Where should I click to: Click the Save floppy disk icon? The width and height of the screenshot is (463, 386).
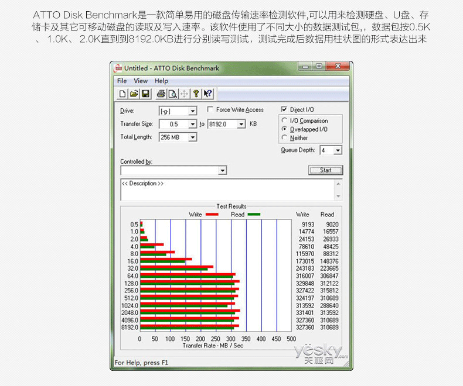145,94
